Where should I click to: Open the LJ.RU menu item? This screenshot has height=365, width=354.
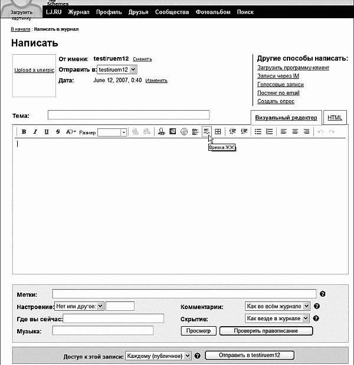click(x=54, y=12)
